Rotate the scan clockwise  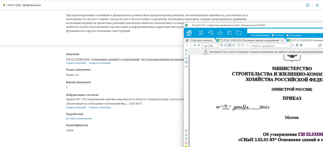(x=243, y=45)
